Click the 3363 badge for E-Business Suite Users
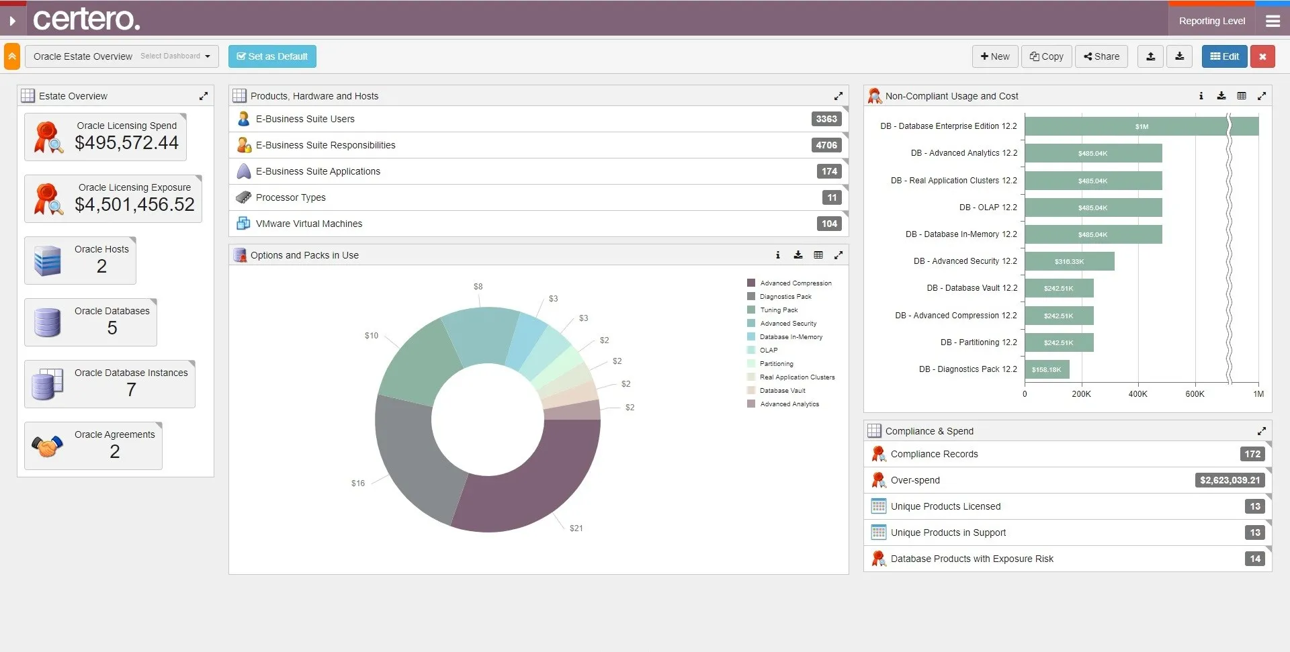This screenshot has width=1290, height=652. [826, 119]
